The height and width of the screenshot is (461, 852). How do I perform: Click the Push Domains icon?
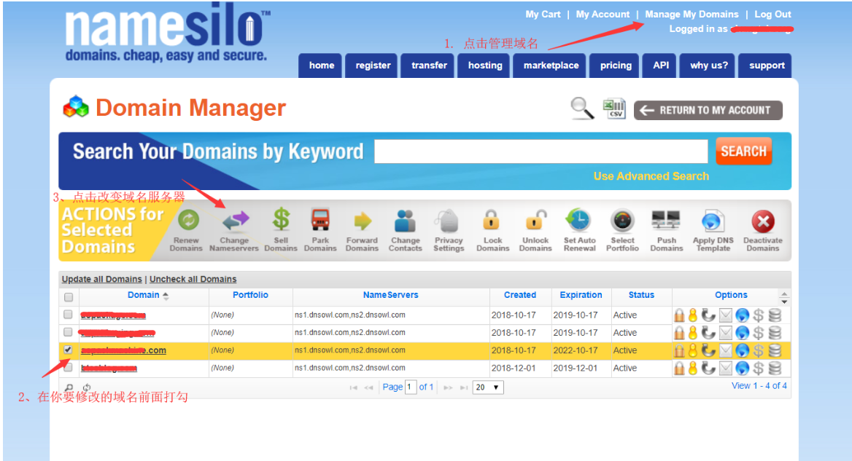[x=665, y=220]
